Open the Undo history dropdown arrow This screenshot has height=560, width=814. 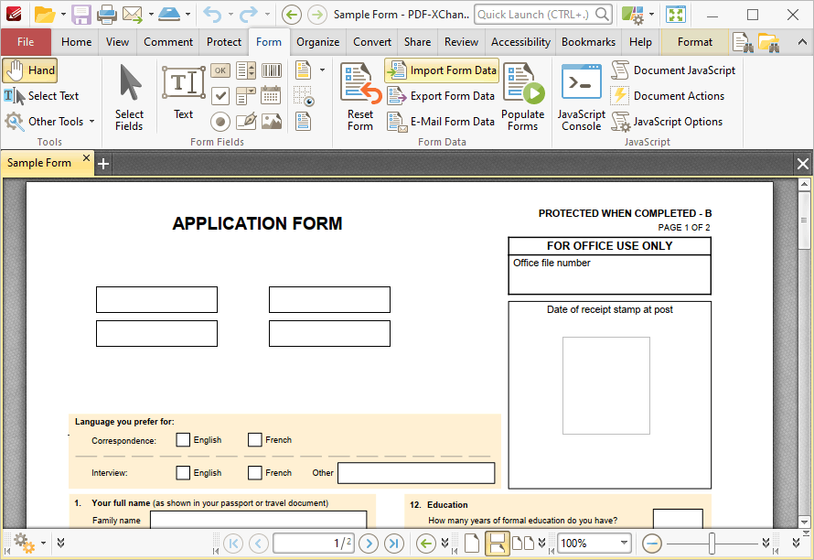coord(230,15)
